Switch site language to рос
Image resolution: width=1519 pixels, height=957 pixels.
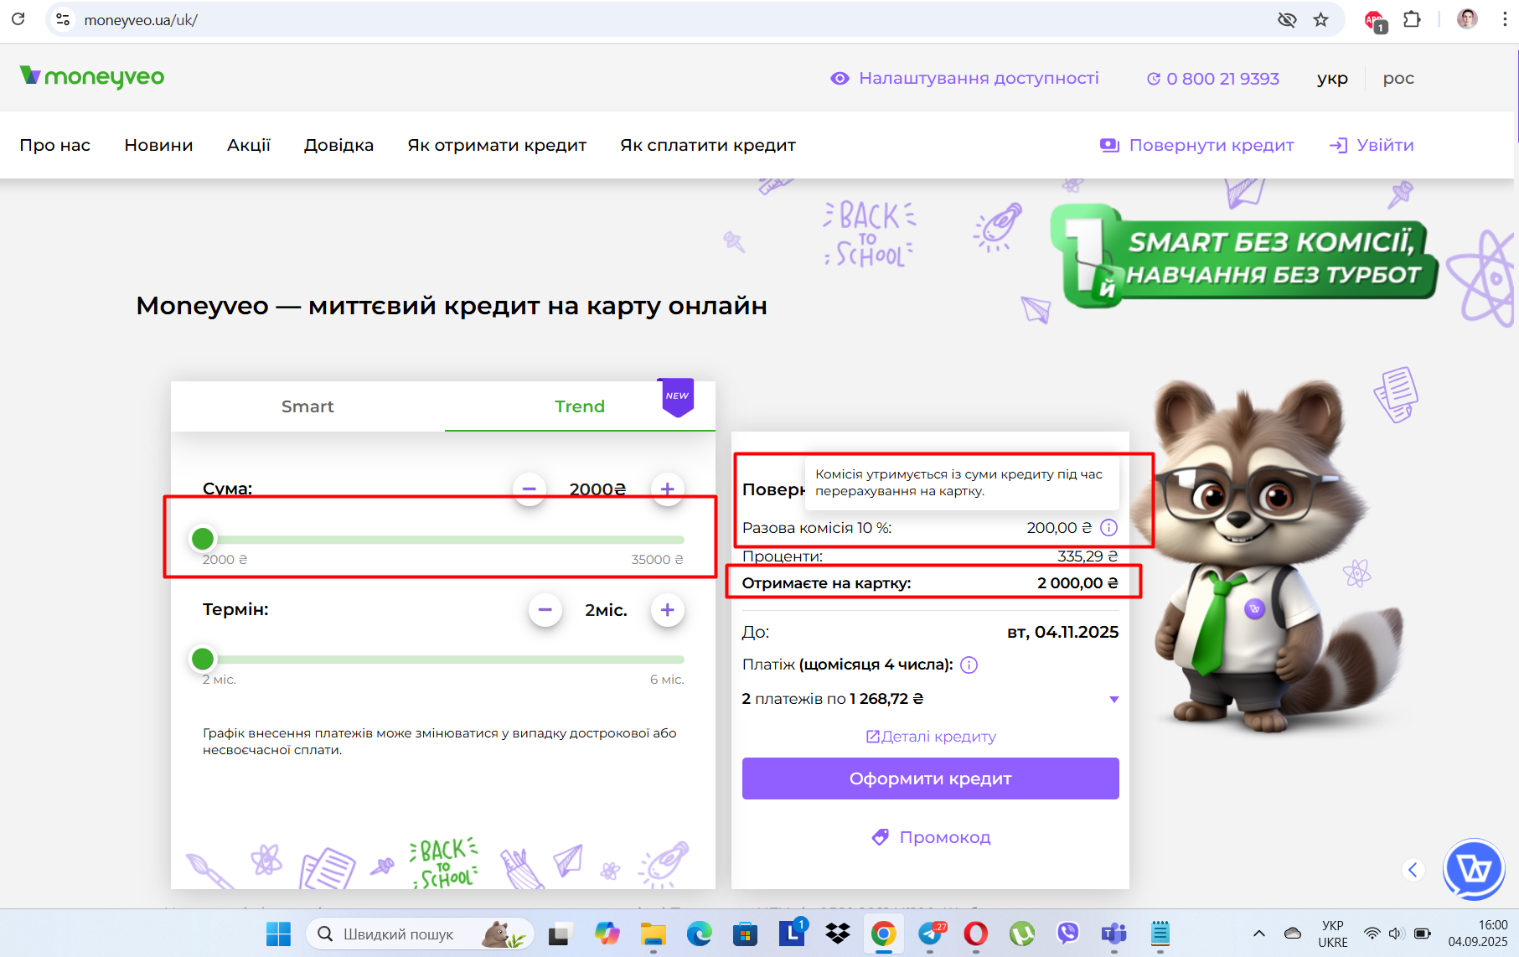click(1398, 79)
